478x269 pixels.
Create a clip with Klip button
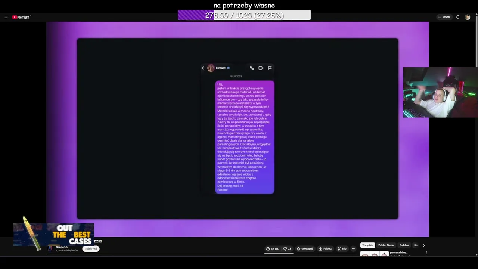(342, 249)
